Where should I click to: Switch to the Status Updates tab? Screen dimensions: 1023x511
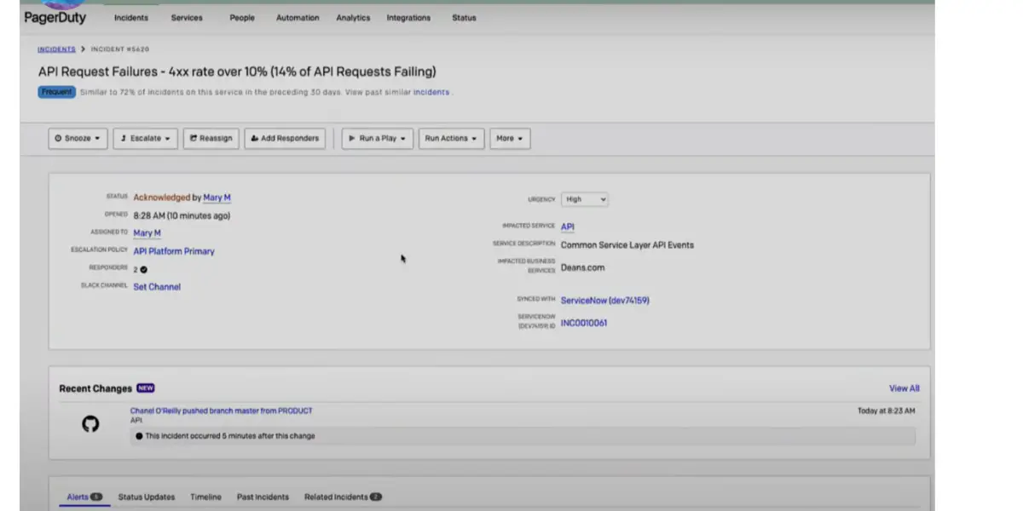[x=147, y=497]
